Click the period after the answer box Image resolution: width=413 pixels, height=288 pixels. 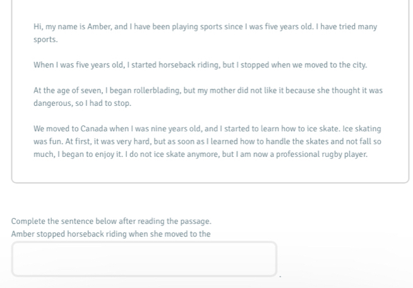pos(280,276)
